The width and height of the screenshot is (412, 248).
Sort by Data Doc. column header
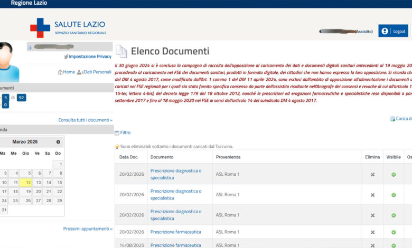click(x=129, y=157)
